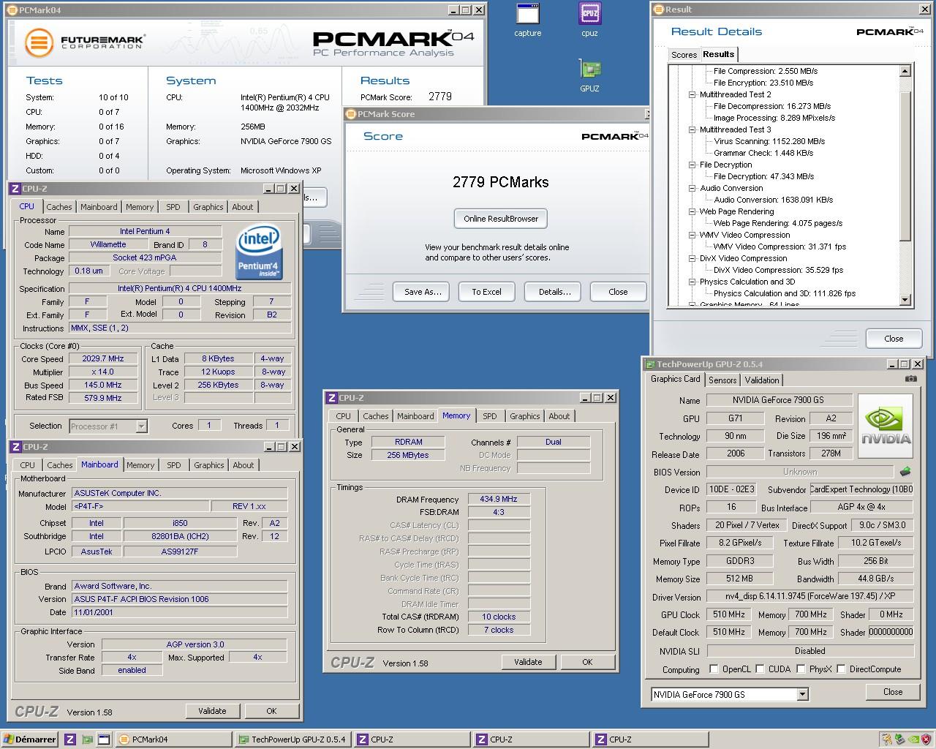This screenshot has width=936, height=749.
Task: Click the Details button in PCMark Score
Action: click(x=554, y=292)
